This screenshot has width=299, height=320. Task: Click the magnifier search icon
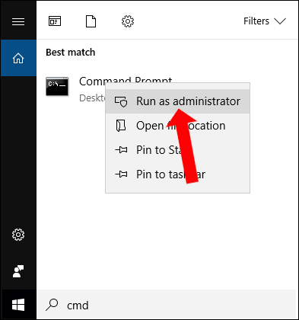pyautogui.click(x=52, y=305)
